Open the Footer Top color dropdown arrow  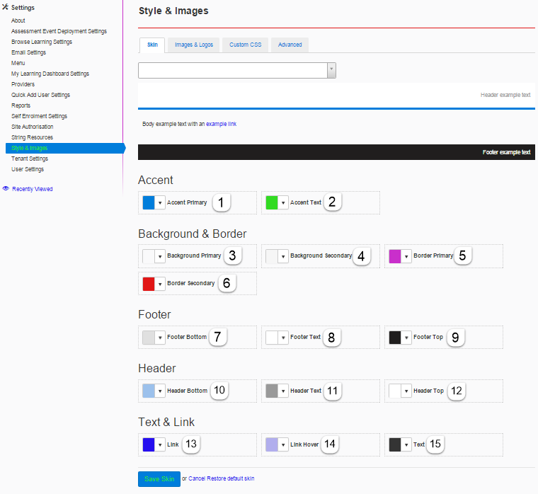[x=407, y=338]
